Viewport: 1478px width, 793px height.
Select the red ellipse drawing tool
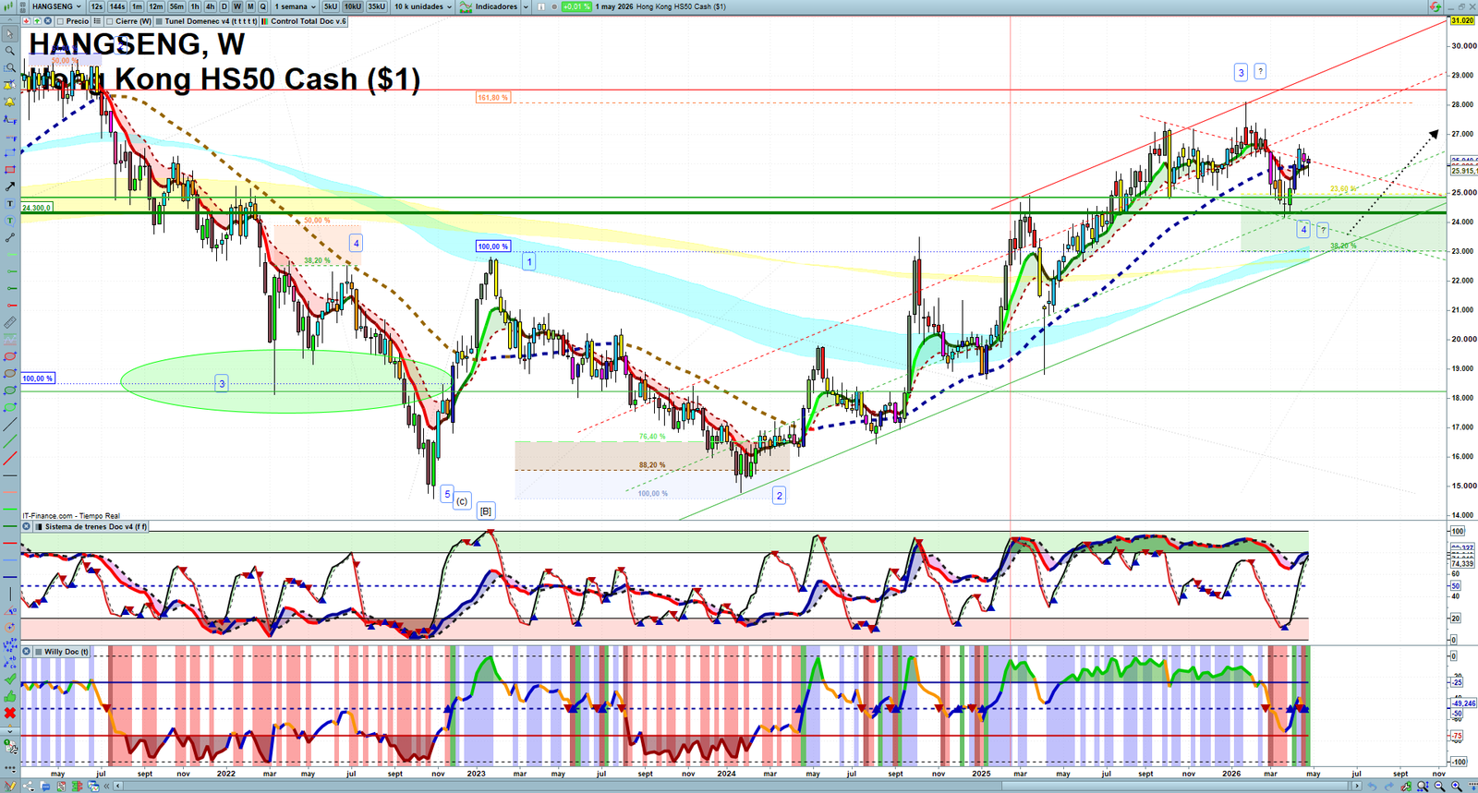click(x=11, y=356)
